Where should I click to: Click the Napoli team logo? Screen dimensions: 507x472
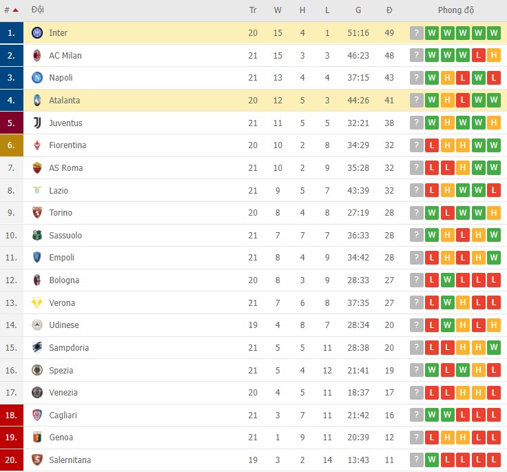coord(37,78)
